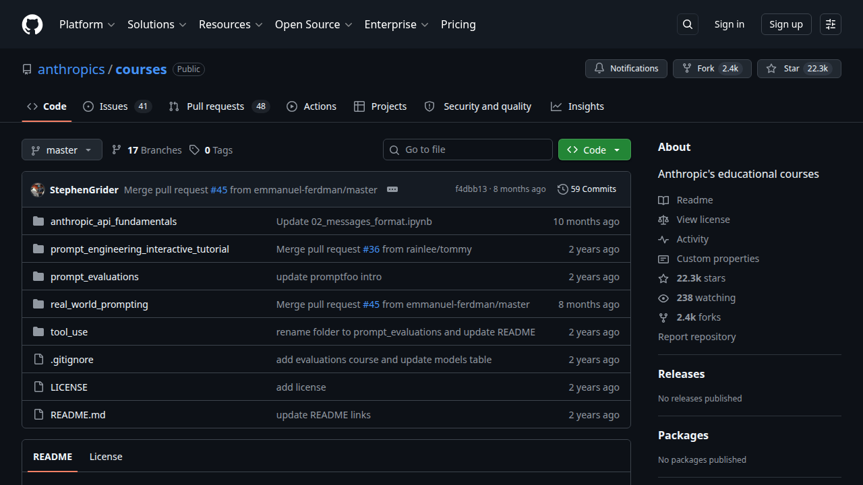Open the anthropics organization link
This screenshot has height=485, width=863.
71,69
